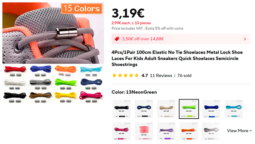255x144 pixels.
Task: Expand View More color options
Action: pyautogui.click(x=239, y=131)
